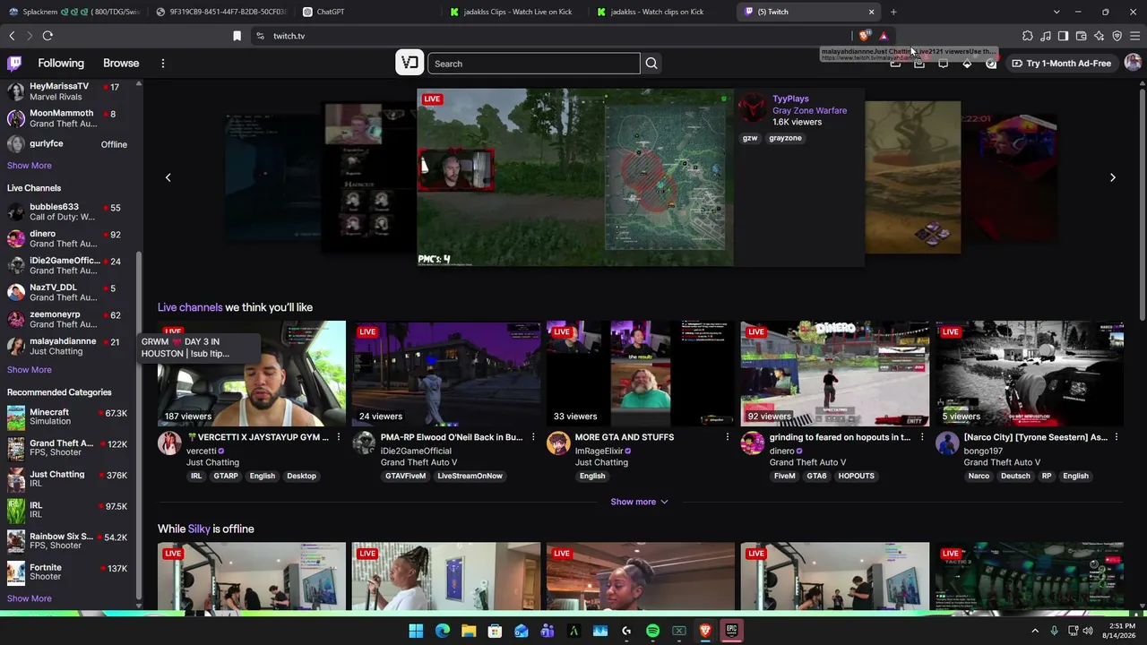Screen dimensions: 1147x645
Task: Show more live channels in sidebar
Action: coord(30,370)
